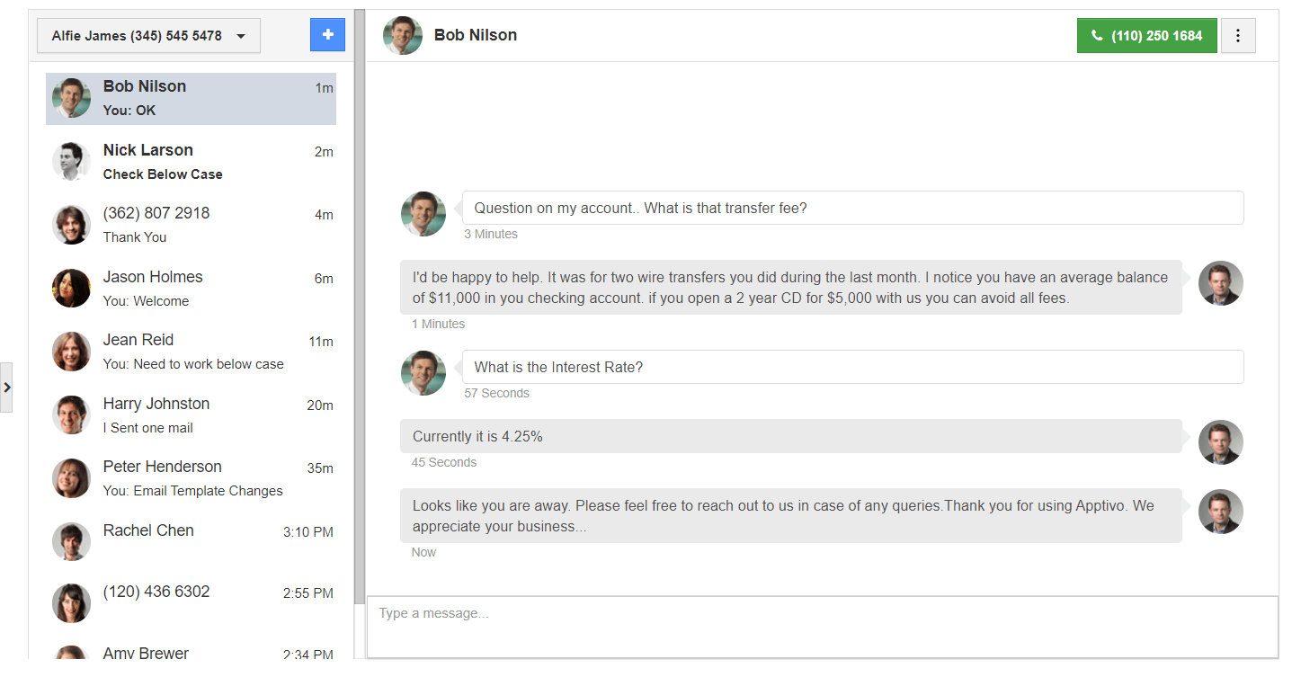The image size is (1292, 695).
Task: Click Rachel Chen's avatar in the list
Action: 71,541
